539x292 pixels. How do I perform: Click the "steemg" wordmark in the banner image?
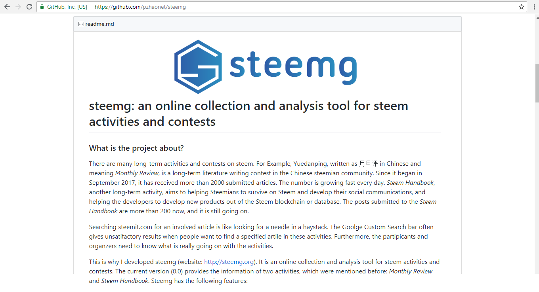[x=293, y=68]
